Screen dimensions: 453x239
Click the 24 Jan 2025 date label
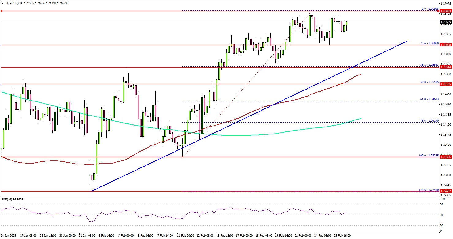pos(9,236)
